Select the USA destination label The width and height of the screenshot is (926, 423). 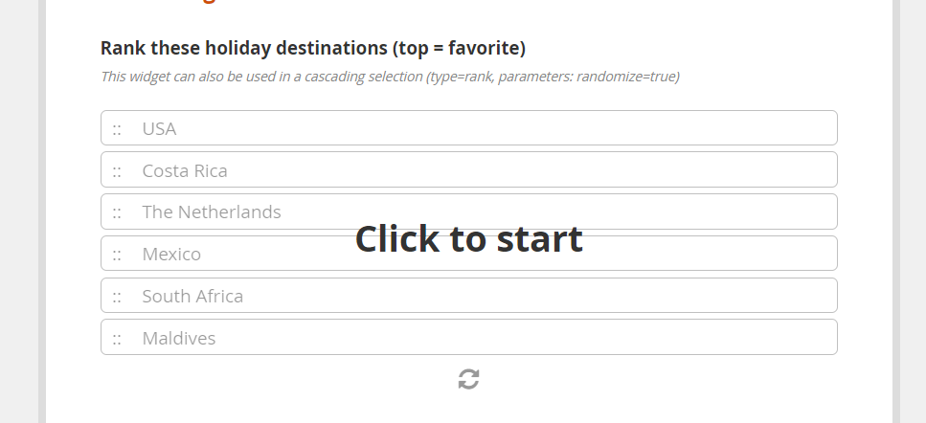[159, 129]
